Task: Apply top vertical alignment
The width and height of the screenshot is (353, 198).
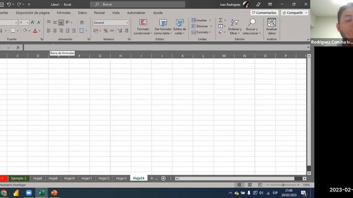Action: pos(49,22)
